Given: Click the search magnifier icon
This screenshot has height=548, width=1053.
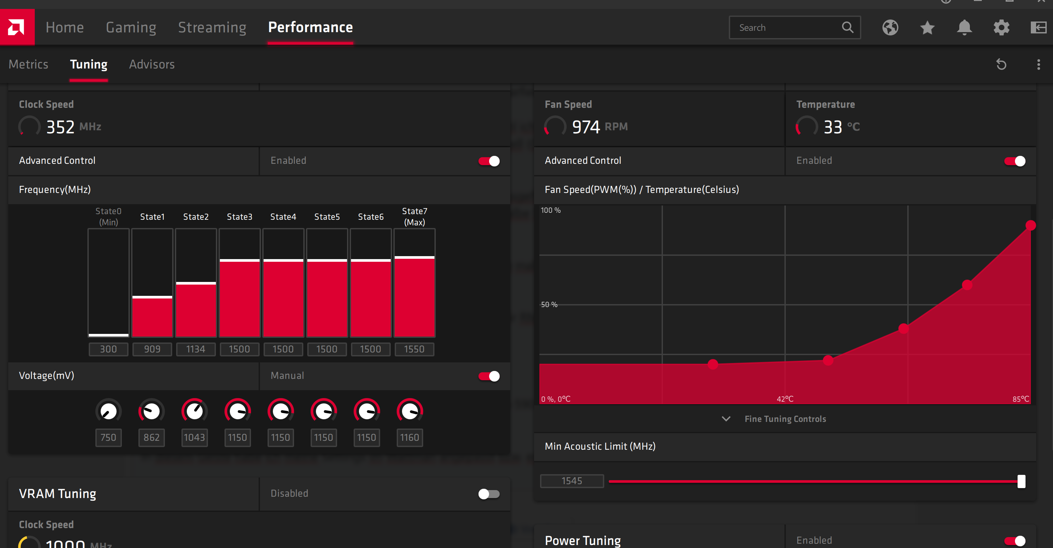Looking at the screenshot, I should pos(848,27).
